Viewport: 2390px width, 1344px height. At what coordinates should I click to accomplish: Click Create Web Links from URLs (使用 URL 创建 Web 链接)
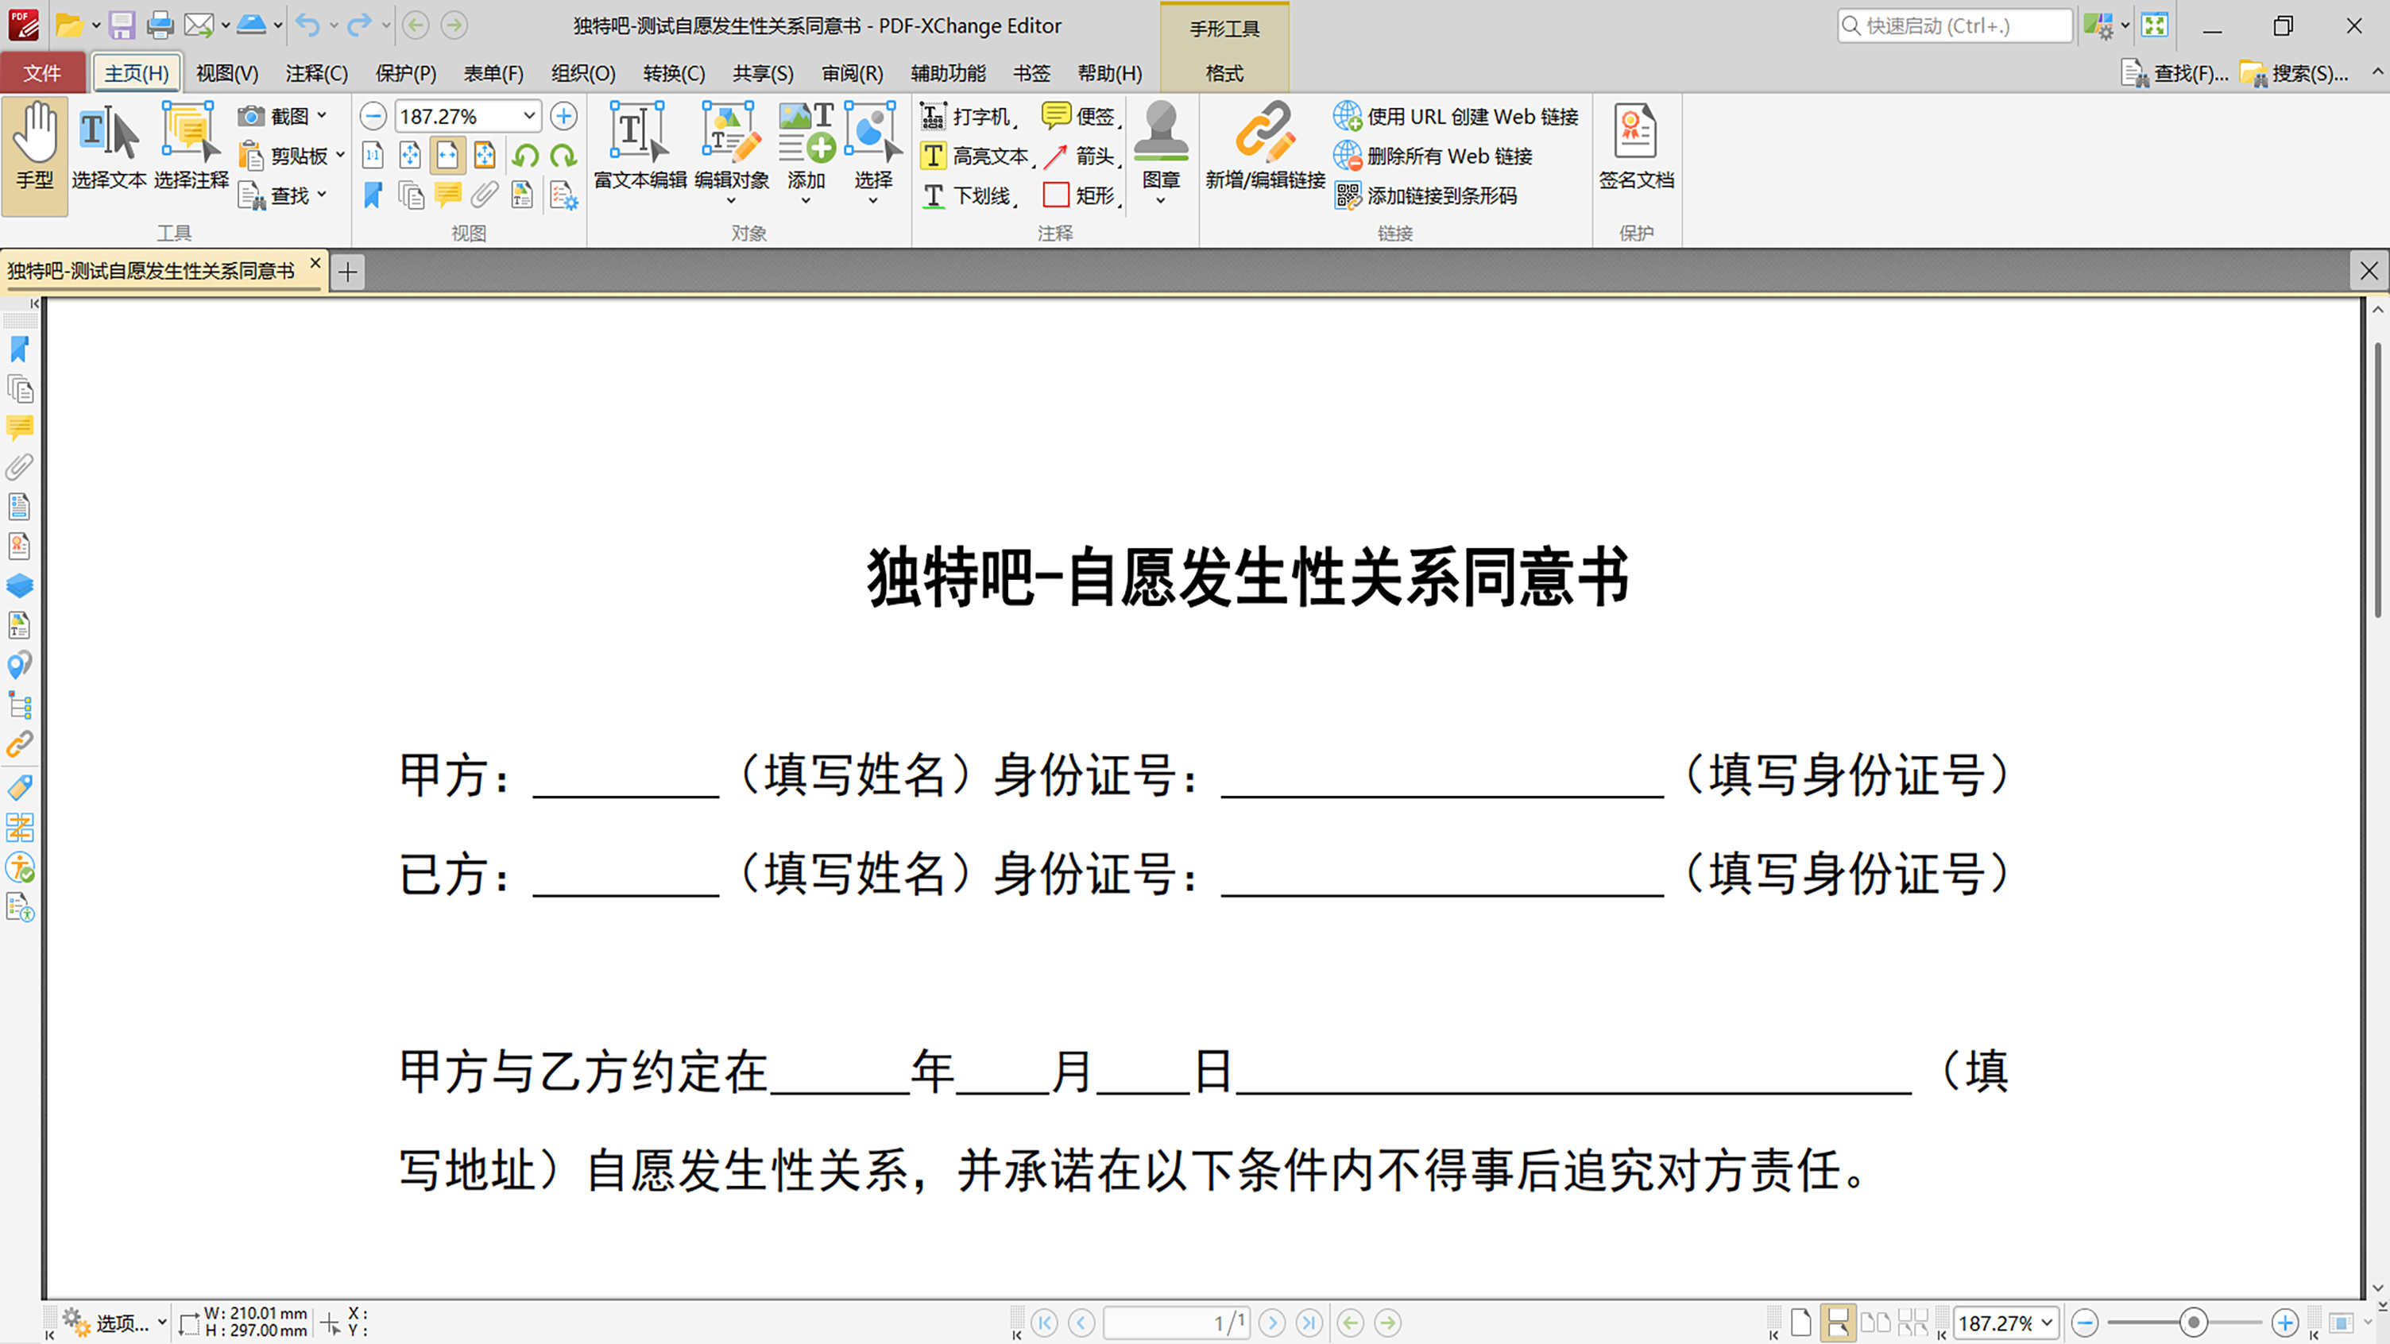point(1456,116)
